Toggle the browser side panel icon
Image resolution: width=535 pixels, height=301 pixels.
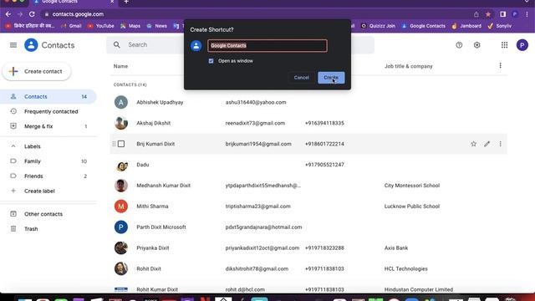[x=502, y=14]
